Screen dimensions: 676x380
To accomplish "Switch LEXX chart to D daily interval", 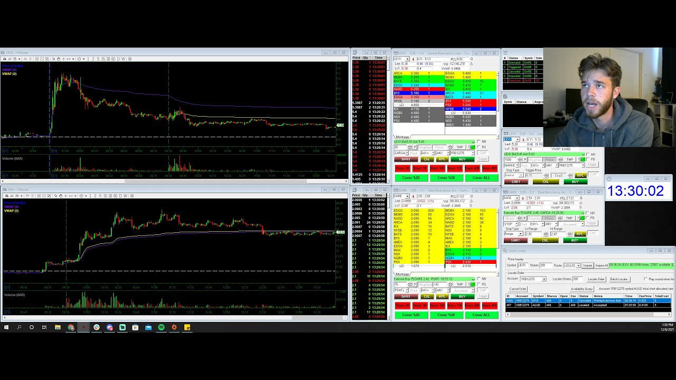I will click(x=118, y=59).
